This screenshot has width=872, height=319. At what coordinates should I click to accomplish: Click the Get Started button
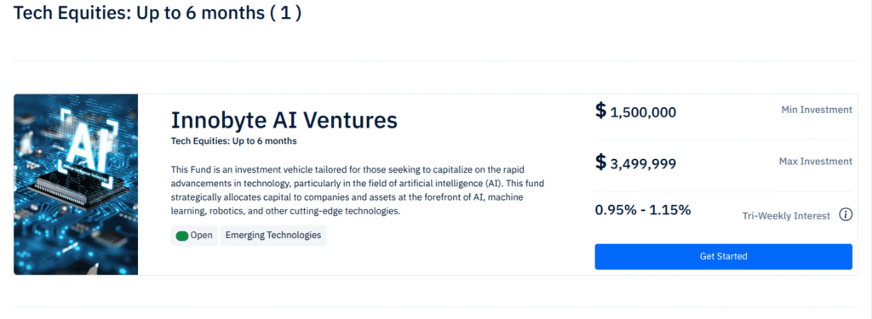coord(723,256)
